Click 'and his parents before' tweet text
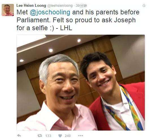Viewport: 159px width, 139px height. pos(106,12)
